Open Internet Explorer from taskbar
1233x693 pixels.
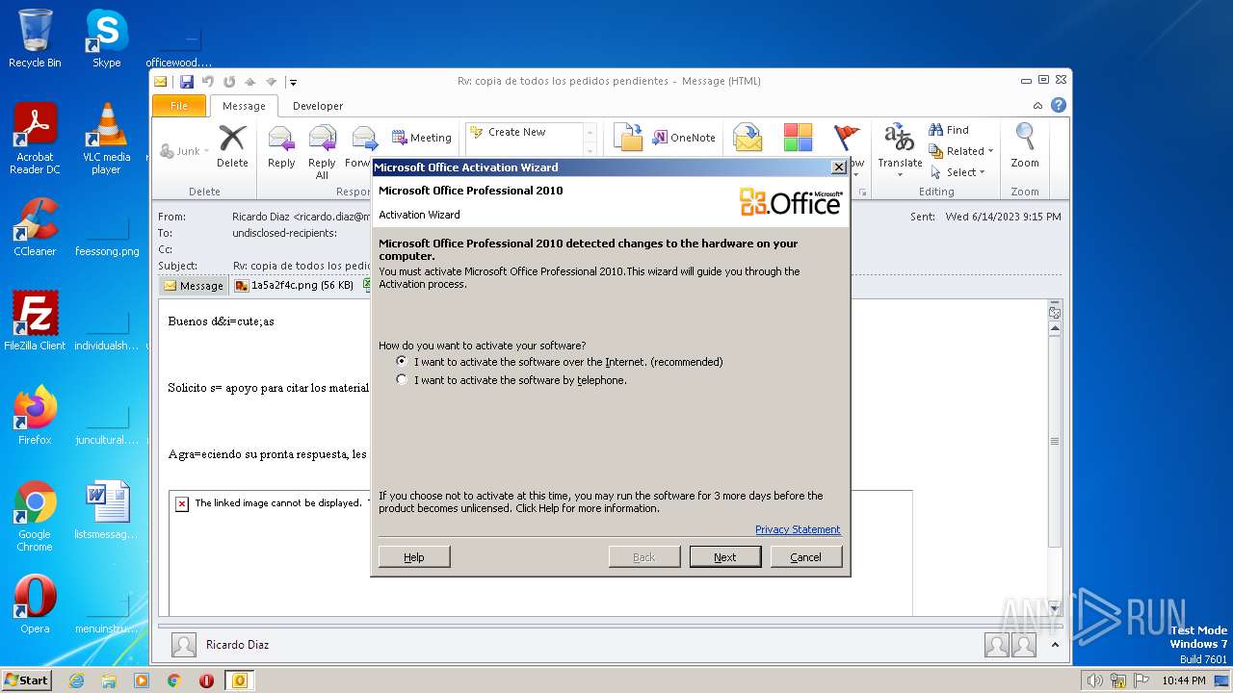click(x=76, y=680)
